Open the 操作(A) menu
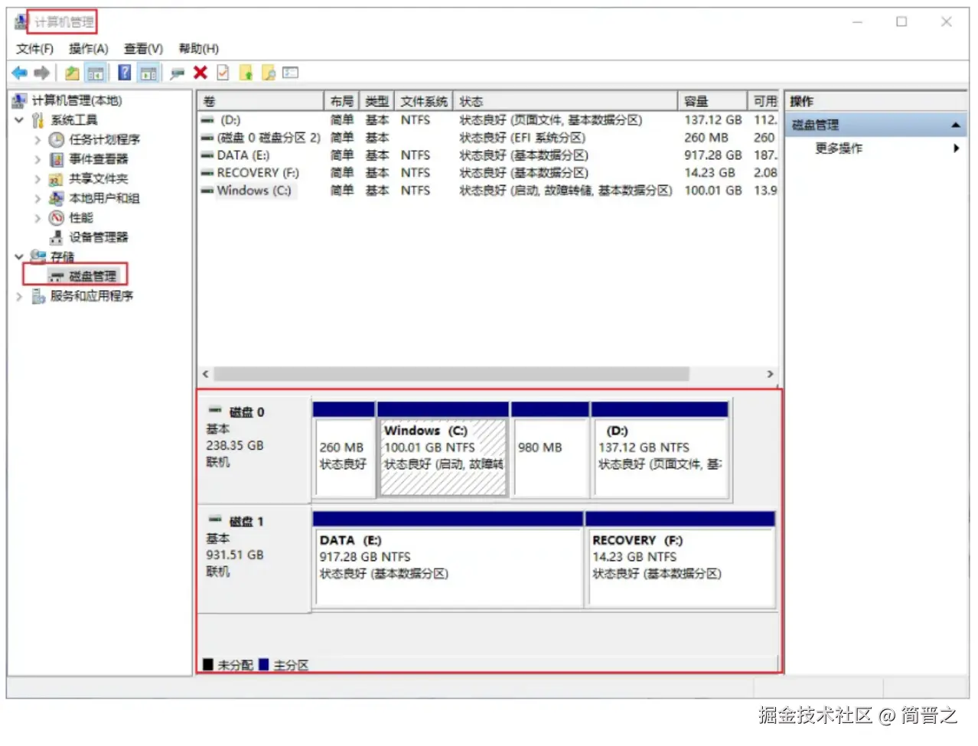The image size is (978, 746). (89, 49)
